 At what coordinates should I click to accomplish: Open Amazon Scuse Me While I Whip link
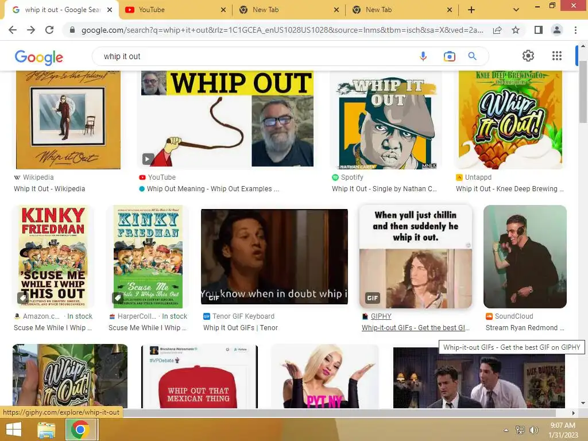pos(53,327)
